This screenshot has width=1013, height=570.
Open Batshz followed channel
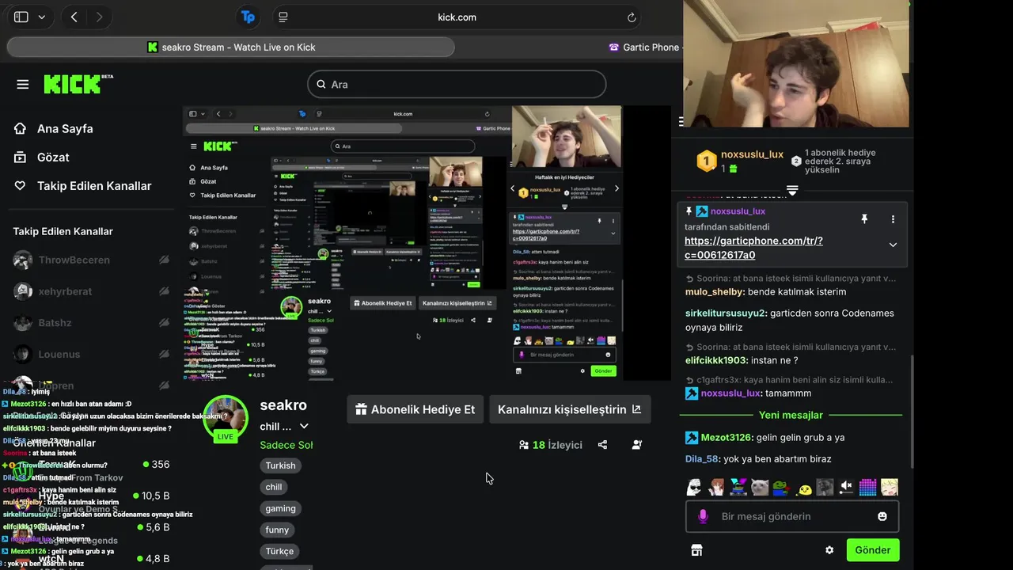click(x=55, y=323)
